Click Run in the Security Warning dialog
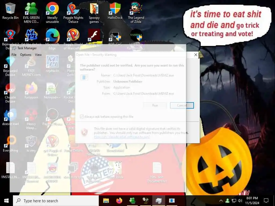This screenshot has width=275, height=206. point(155,105)
